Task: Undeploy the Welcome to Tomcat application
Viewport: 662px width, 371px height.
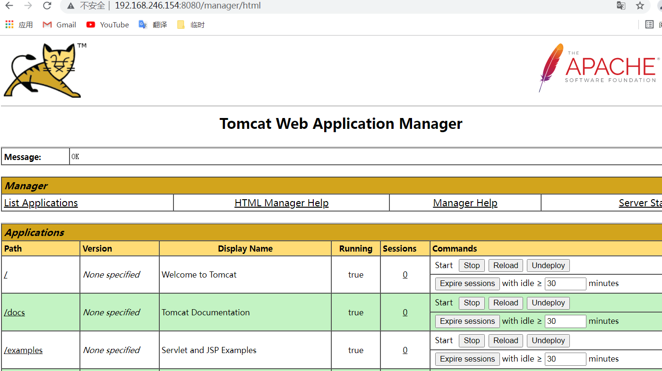Action: [548, 265]
